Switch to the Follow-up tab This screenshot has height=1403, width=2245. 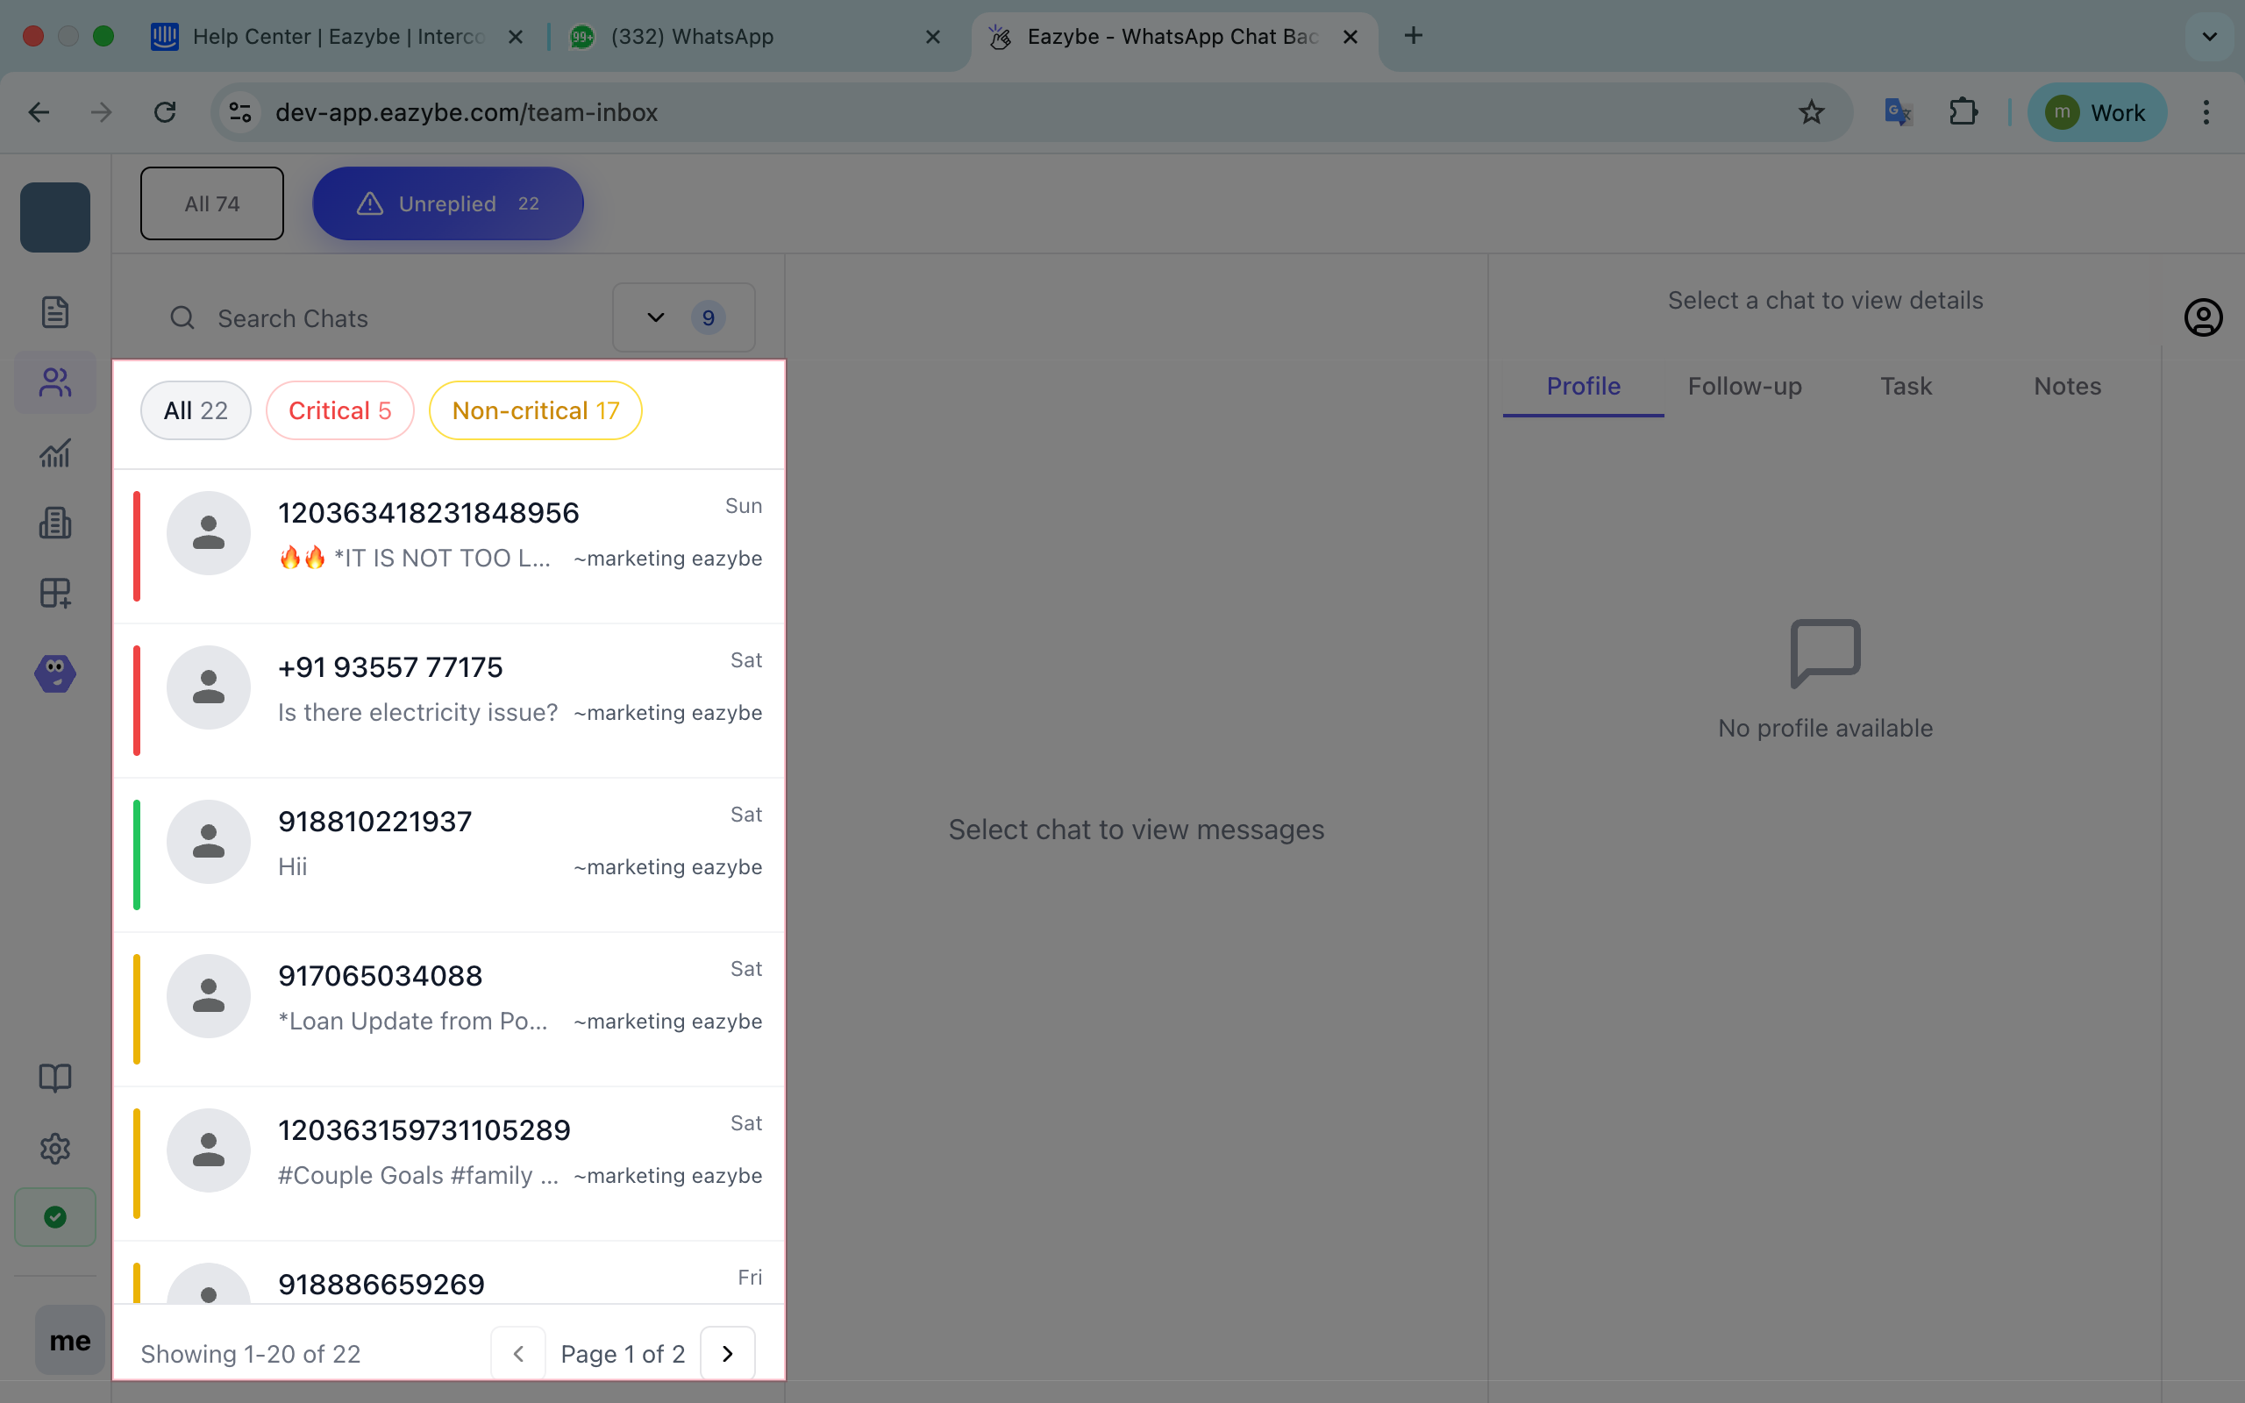pyautogui.click(x=1744, y=386)
